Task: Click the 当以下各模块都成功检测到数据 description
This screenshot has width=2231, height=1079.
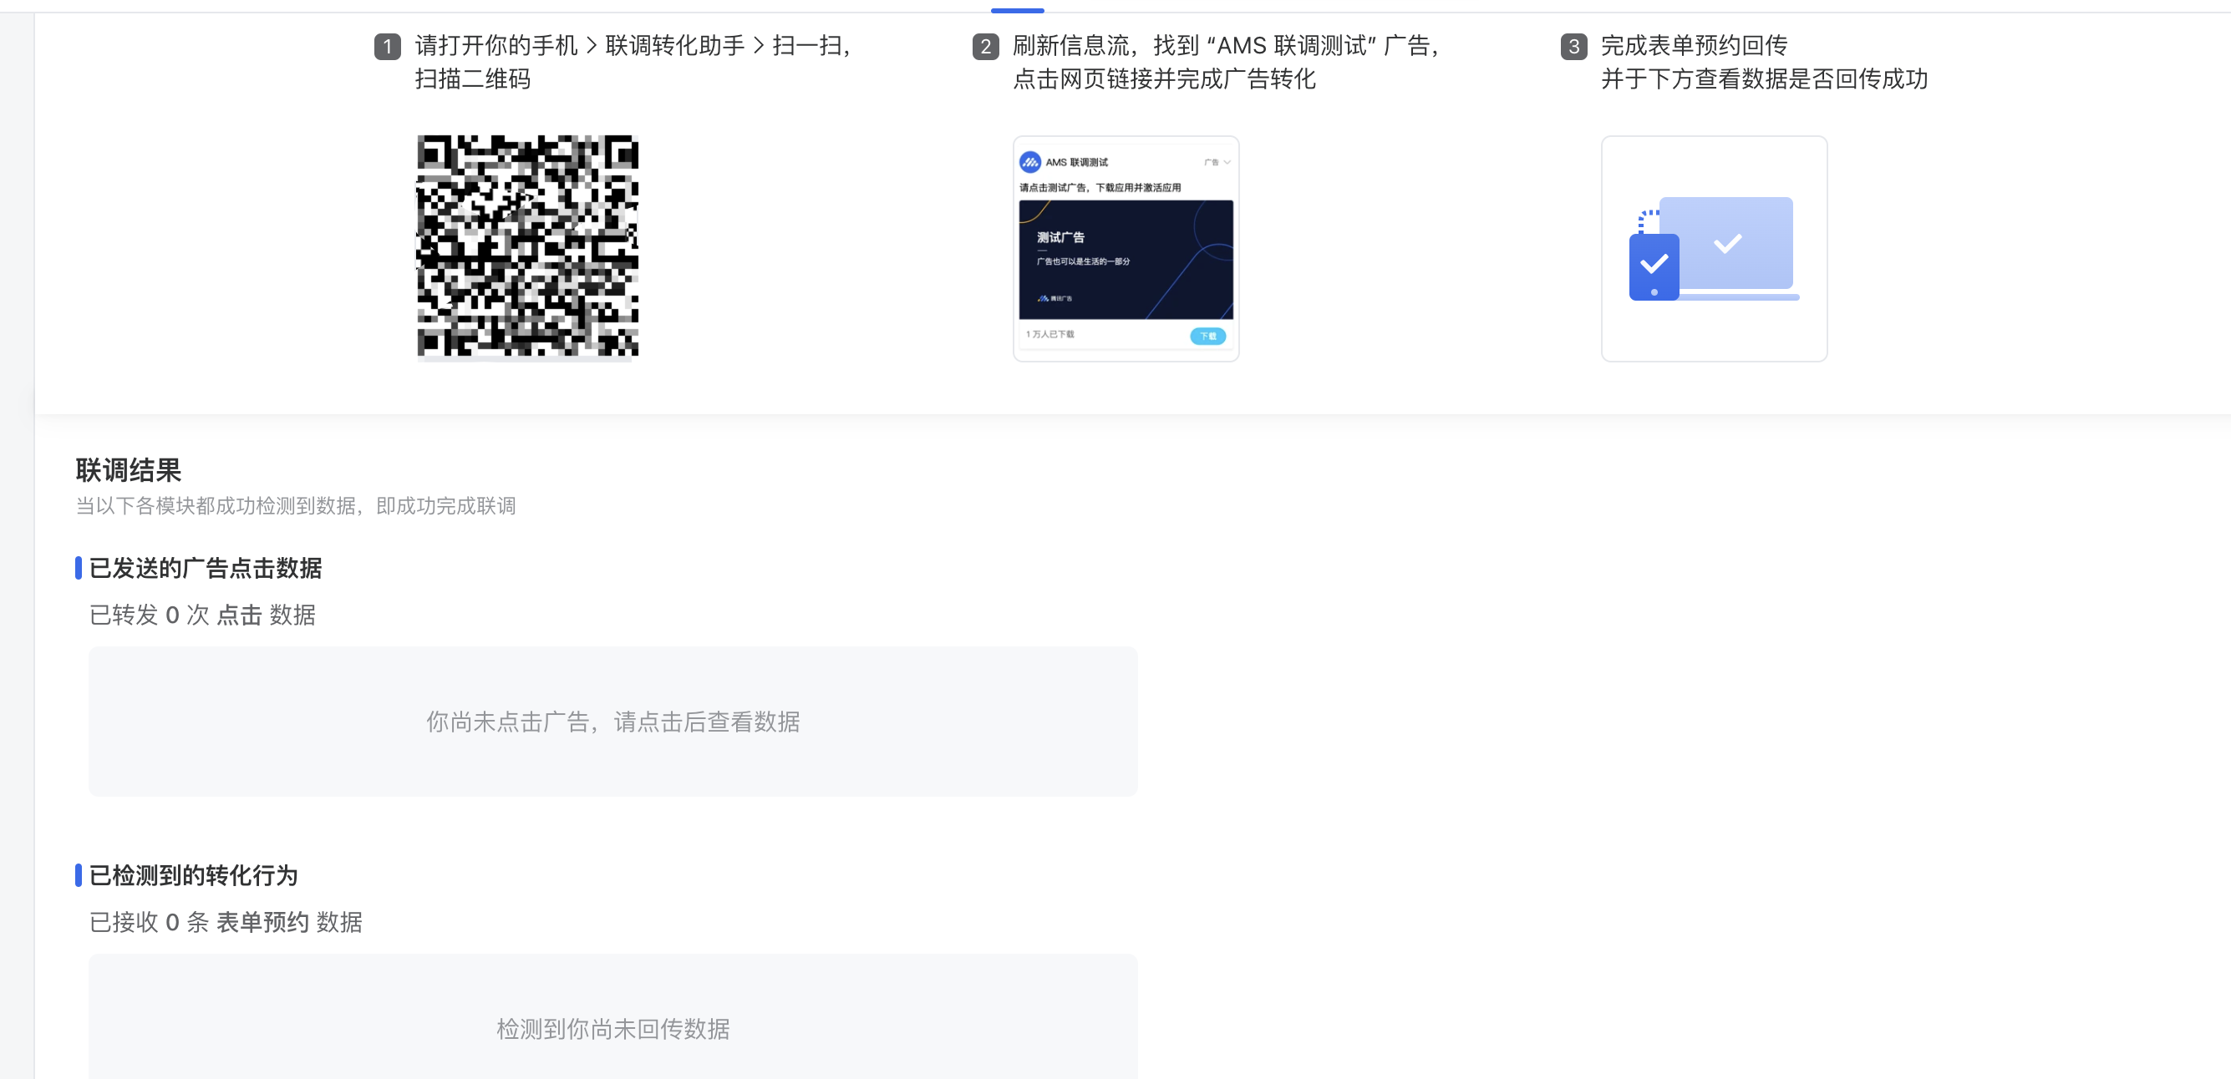Action: [295, 505]
